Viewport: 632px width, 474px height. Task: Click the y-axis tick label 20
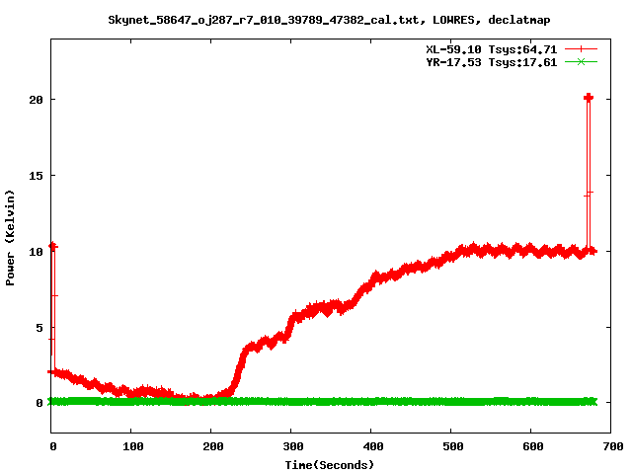pos(36,100)
